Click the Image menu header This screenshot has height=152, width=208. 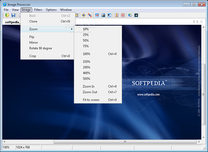pyautogui.click(x=26, y=10)
